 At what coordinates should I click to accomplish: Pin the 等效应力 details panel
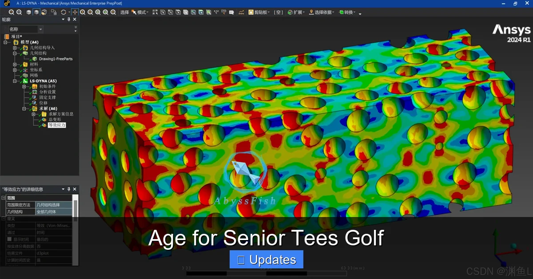click(69, 189)
